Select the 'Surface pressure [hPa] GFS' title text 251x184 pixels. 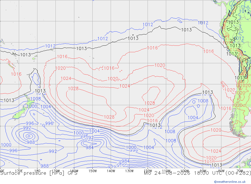point(39,173)
